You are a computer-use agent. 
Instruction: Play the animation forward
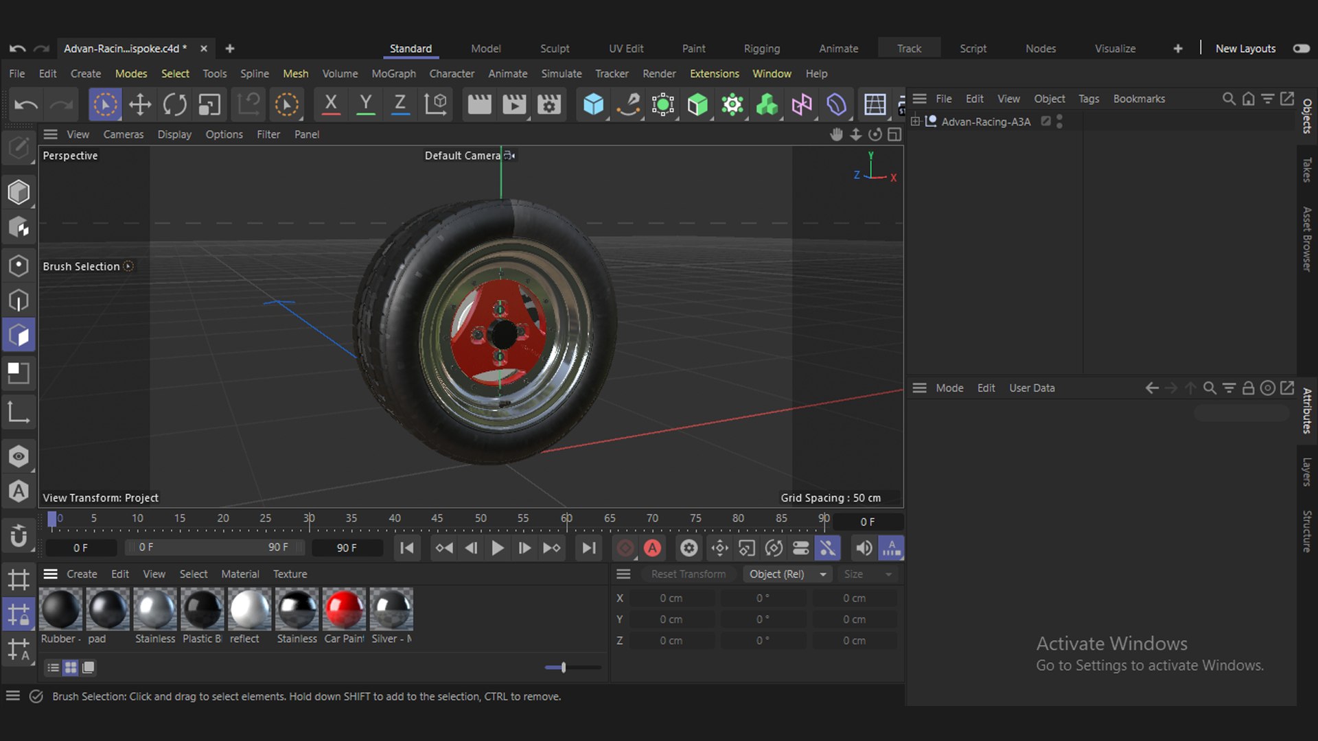pyautogui.click(x=498, y=548)
